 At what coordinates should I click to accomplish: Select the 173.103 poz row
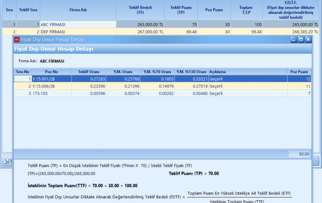52,93
